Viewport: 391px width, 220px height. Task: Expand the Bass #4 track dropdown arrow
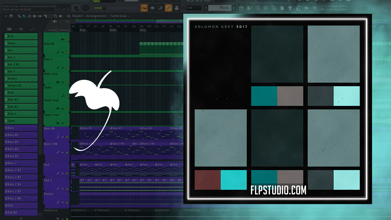63,137
